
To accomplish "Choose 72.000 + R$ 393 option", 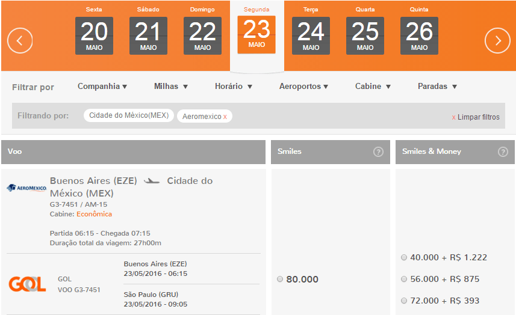I will point(404,301).
